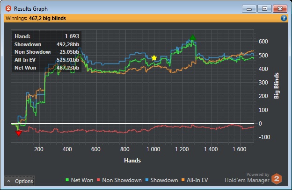This screenshot has height=190, width=292.
Task: Click the 1 600 hands axis label
Action: [x=239, y=149]
